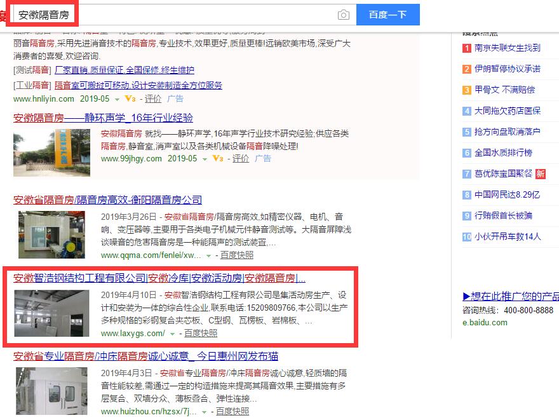The image size is (559, 420).
Task: Click the 静环声学 result thumbnail image
Action: coord(51,152)
